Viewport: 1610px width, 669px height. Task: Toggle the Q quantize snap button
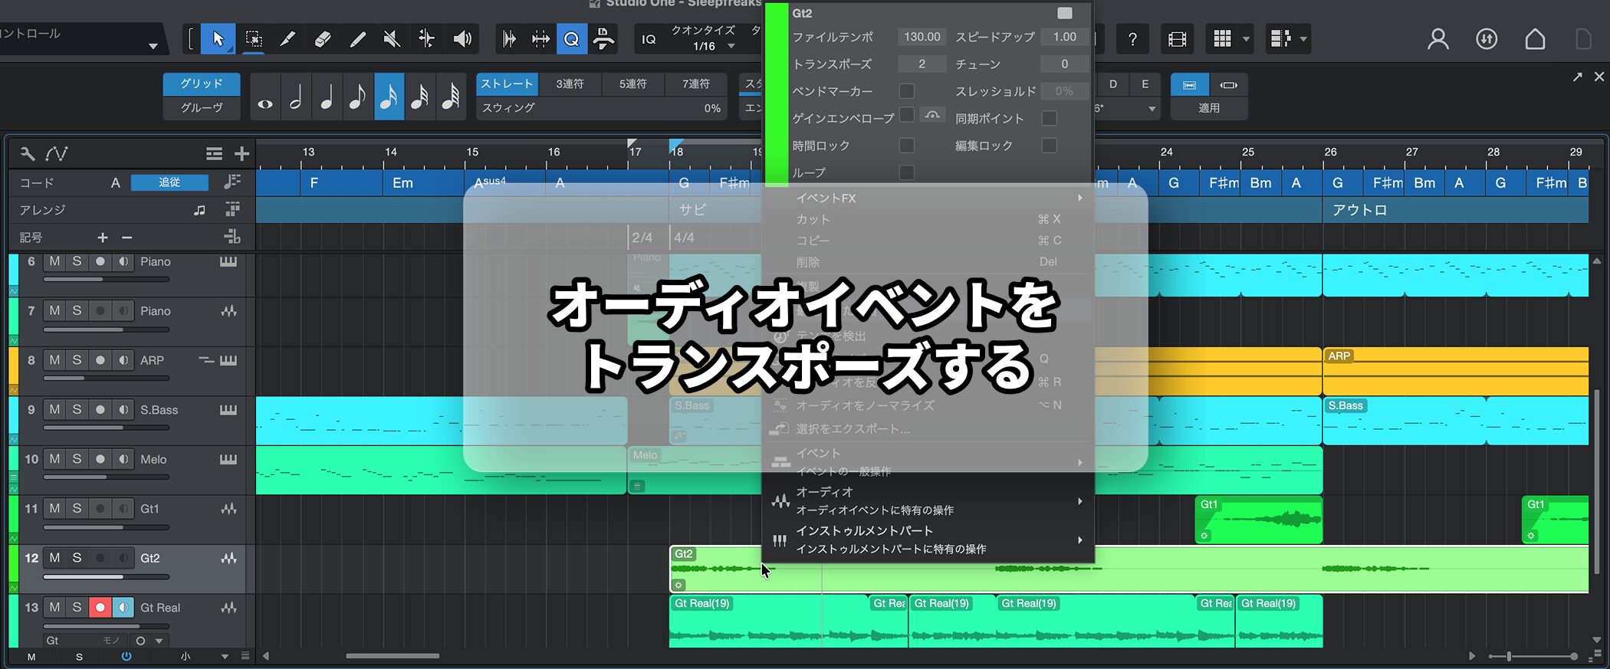(572, 39)
